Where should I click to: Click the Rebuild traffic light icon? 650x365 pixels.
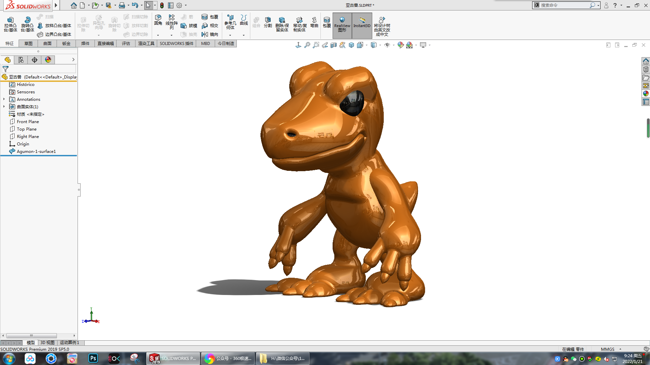pos(162,5)
